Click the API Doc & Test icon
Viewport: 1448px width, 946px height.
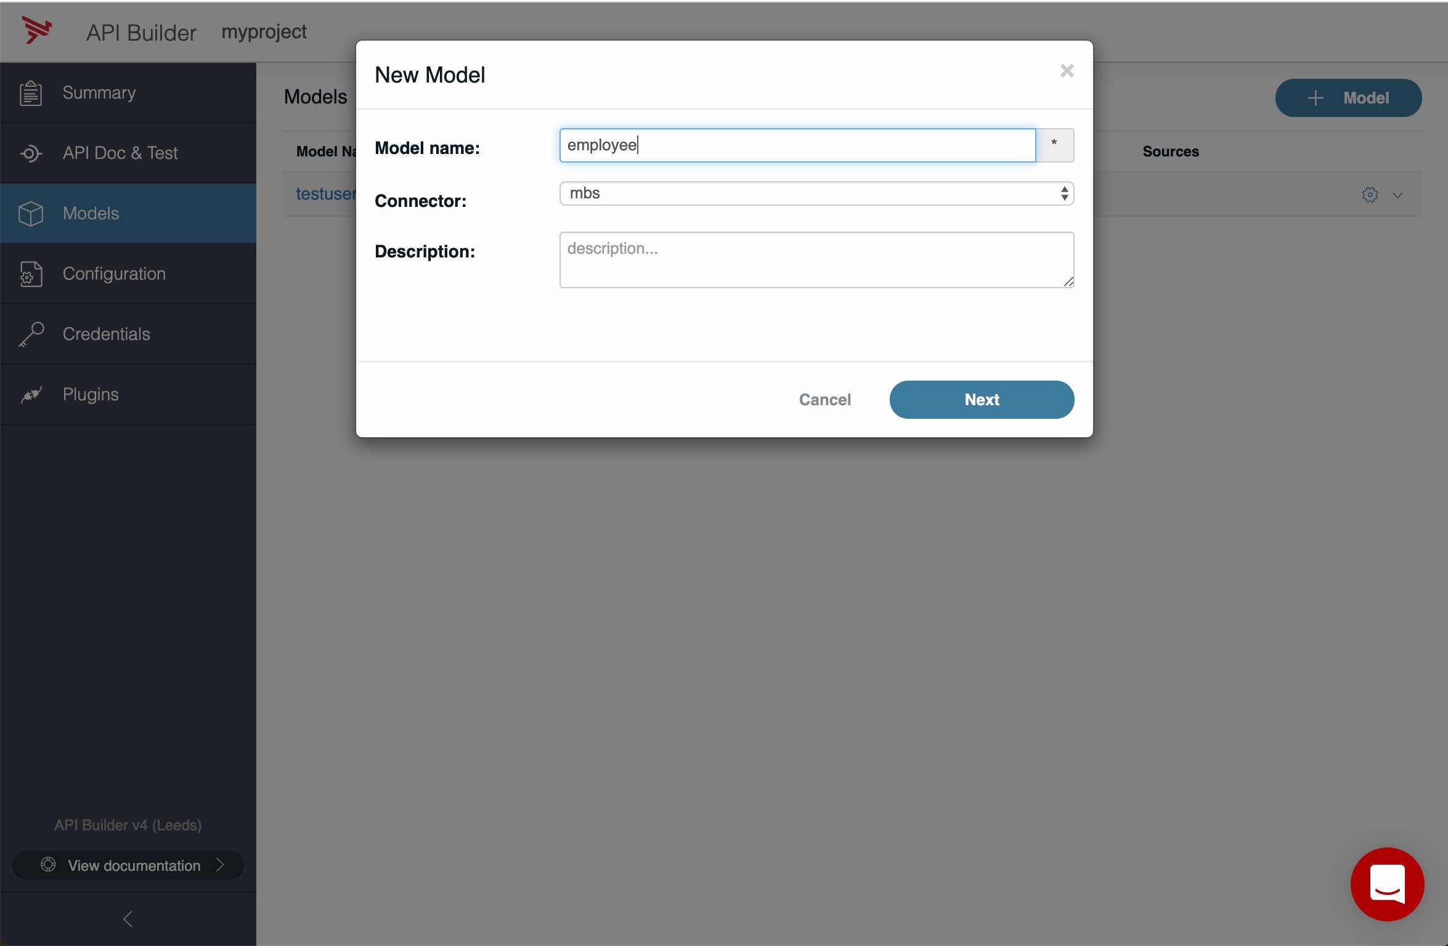coord(31,153)
